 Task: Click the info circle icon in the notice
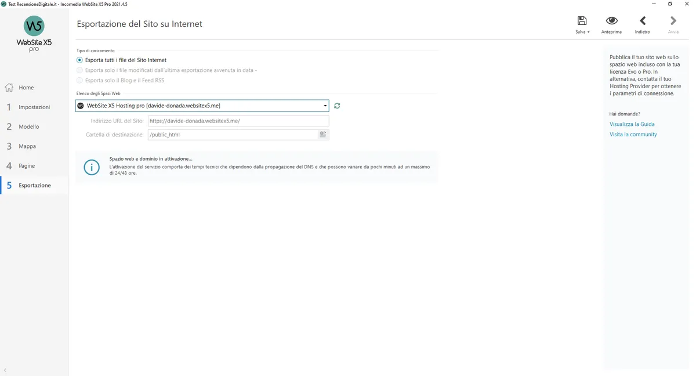[92, 168]
